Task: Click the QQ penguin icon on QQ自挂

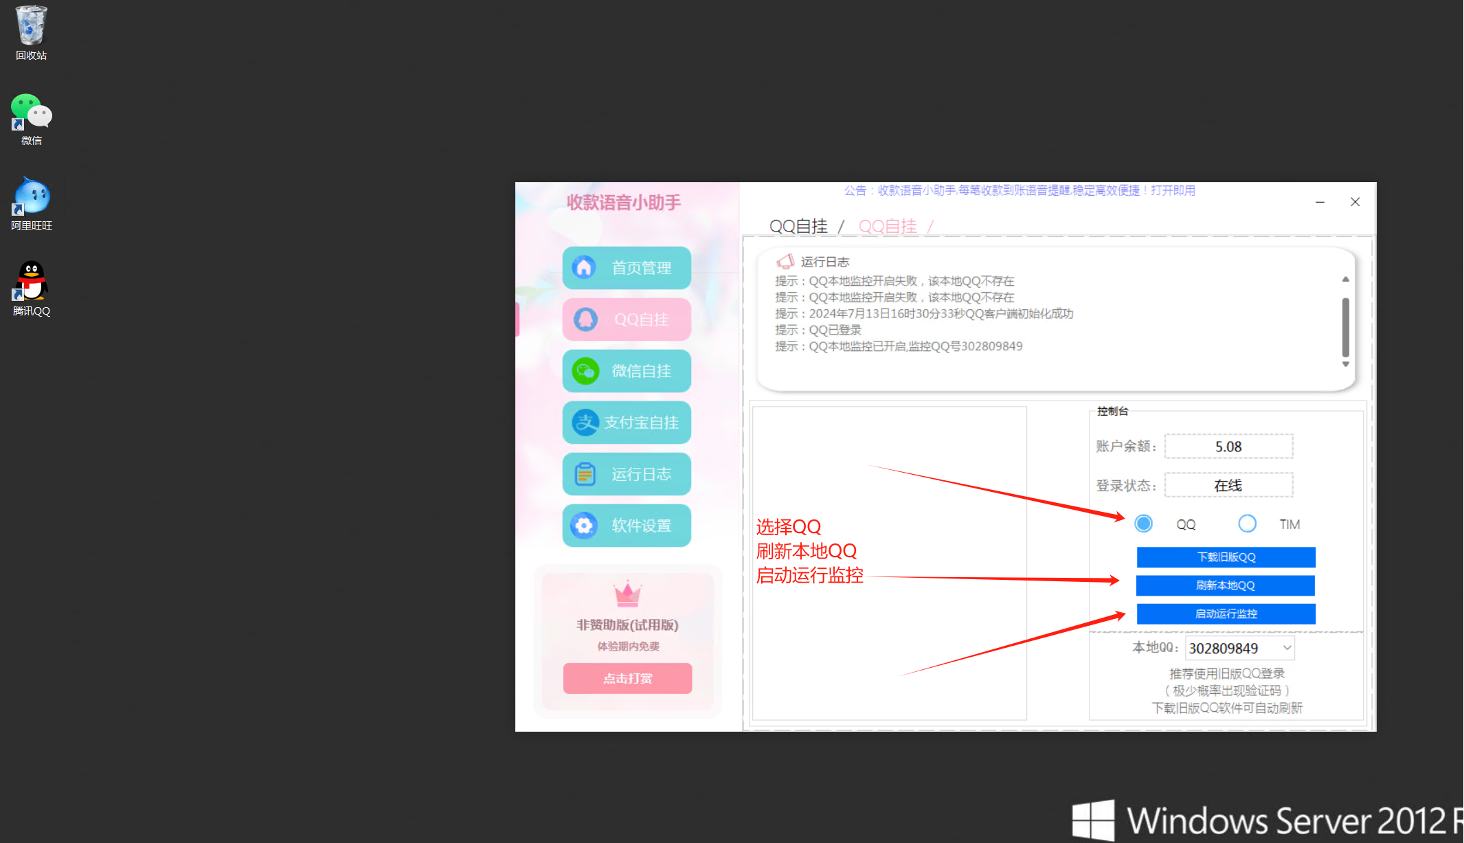Action: tap(585, 319)
